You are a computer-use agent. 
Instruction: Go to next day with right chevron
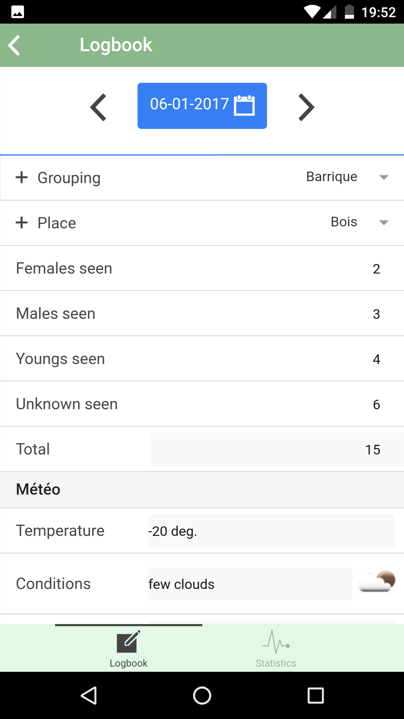point(306,107)
